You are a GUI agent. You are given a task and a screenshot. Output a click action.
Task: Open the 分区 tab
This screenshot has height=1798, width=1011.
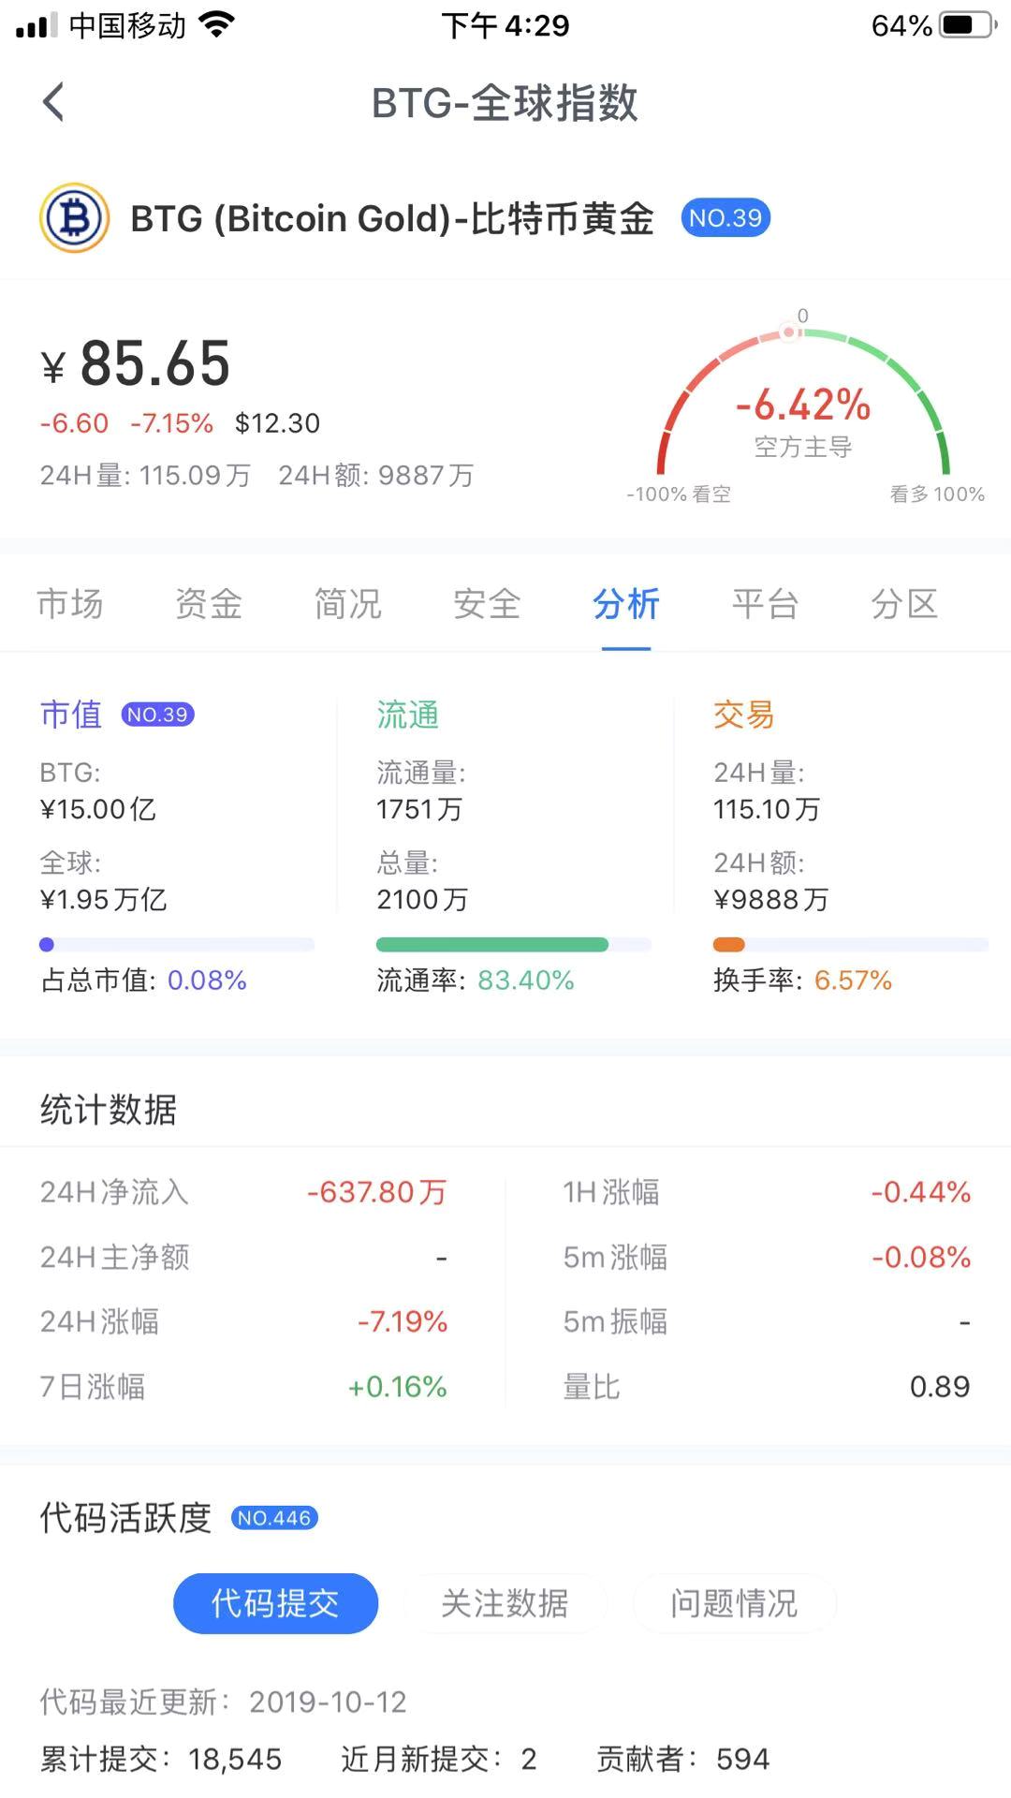click(904, 604)
